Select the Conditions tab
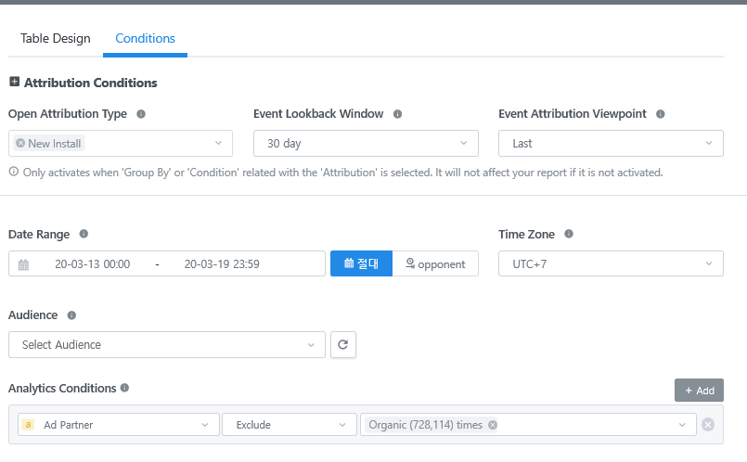Image resolution: width=747 pixels, height=462 pixels. tap(145, 39)
